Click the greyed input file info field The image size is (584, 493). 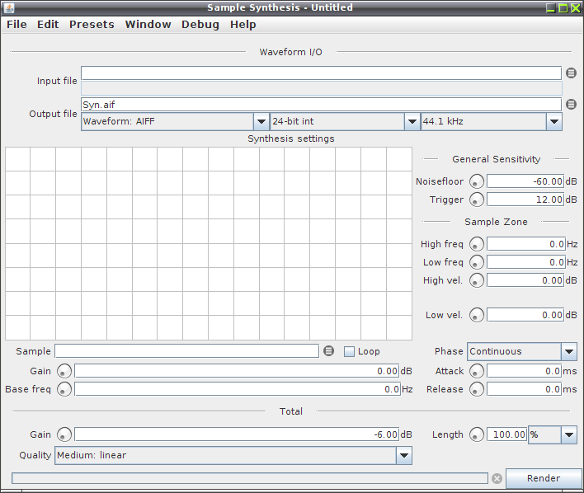pos(322,88)
